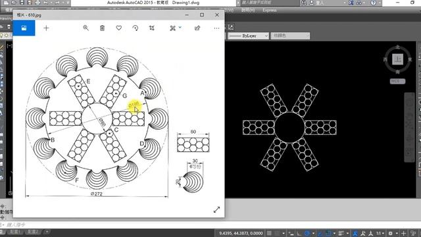Image resolution: width=421 pixels, height=237 pixels.
Task: Click the AutoCAD Redo arrow icon
Action: (57, 3)
